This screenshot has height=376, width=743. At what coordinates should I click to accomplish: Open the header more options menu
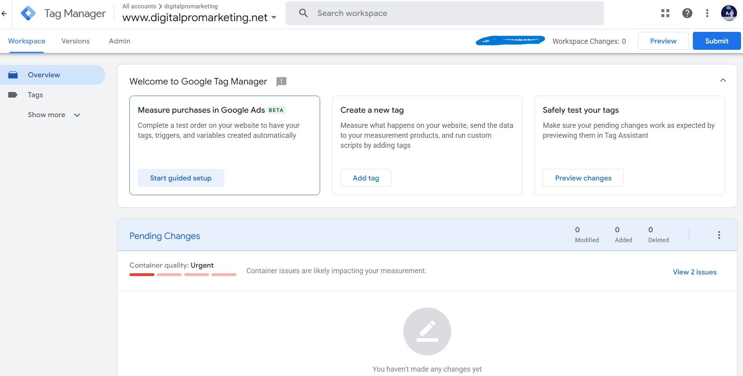pos(707,13)
